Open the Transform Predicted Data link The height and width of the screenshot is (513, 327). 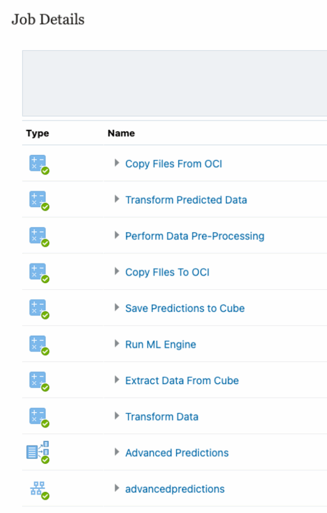tap(186, 200)
